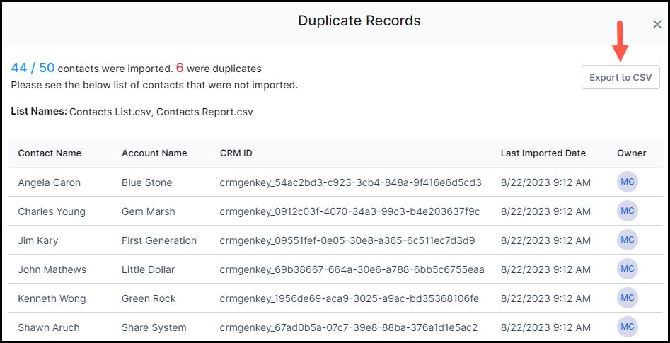Click MC owner avatar for Kenneth Wong
This screenshot has height=343, width=670.
(x=628, y=298)
